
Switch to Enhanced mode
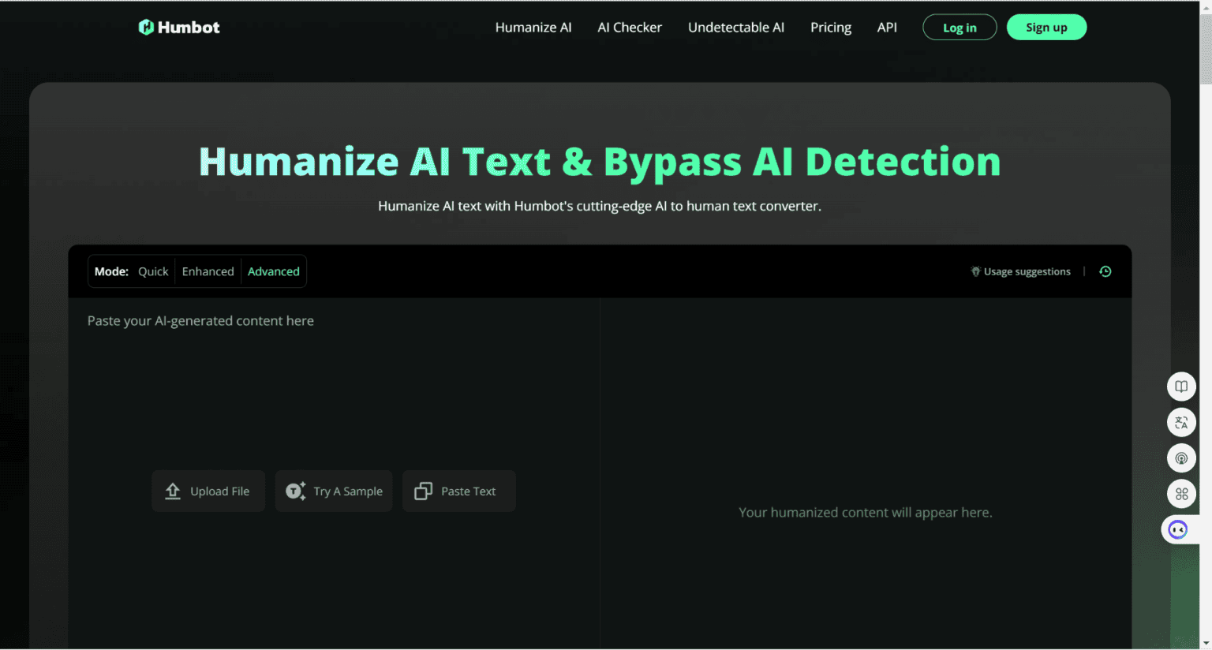(x=208, y=271)
